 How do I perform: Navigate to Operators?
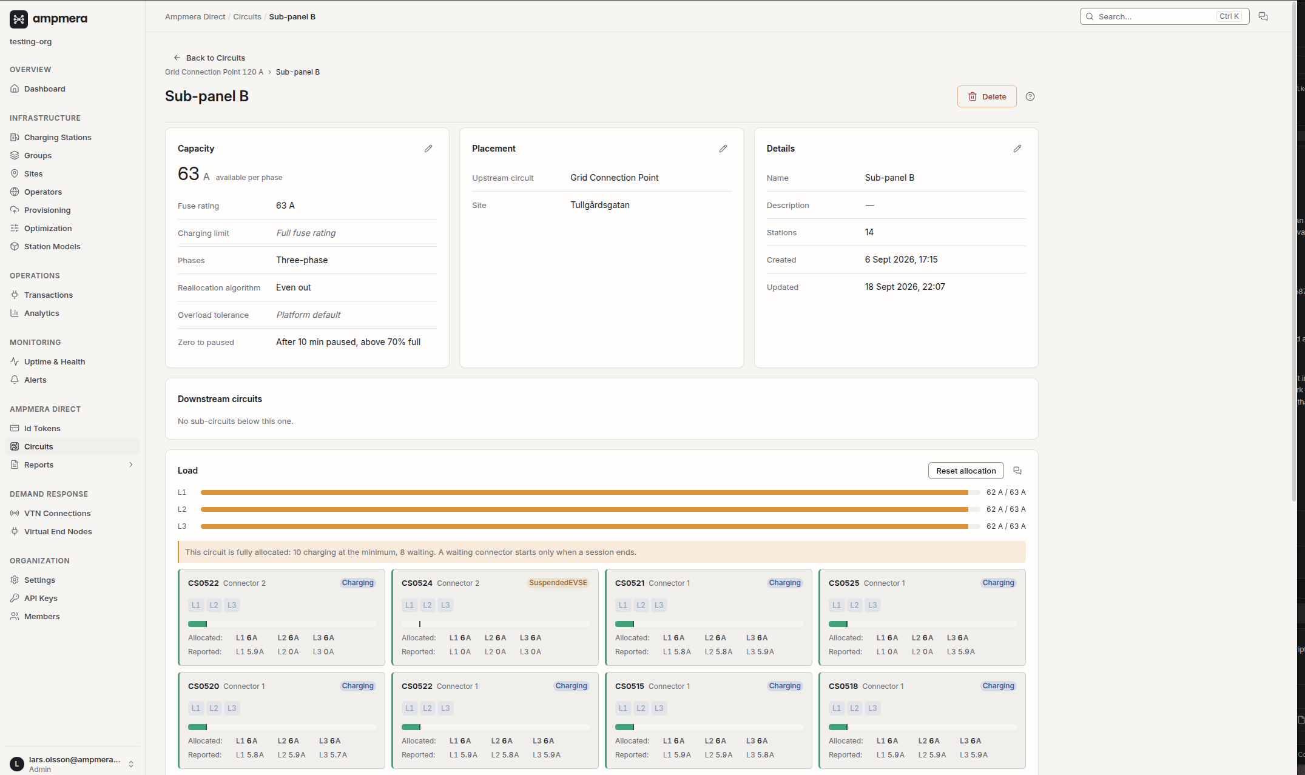(x=72, y=192)
